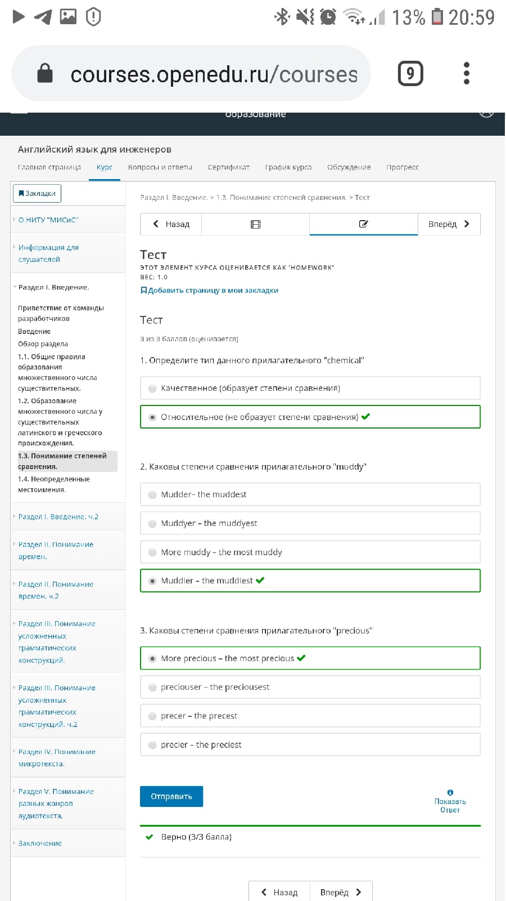The height and width of the screenshot is (901, 506).
Task: Add page via 'Добавить страницу в мои закладки'
Action: click(x=209, y=291)
